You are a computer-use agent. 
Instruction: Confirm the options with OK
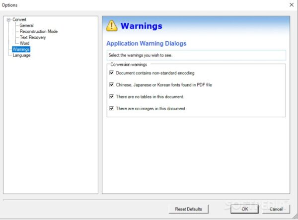tap(244, 209)
